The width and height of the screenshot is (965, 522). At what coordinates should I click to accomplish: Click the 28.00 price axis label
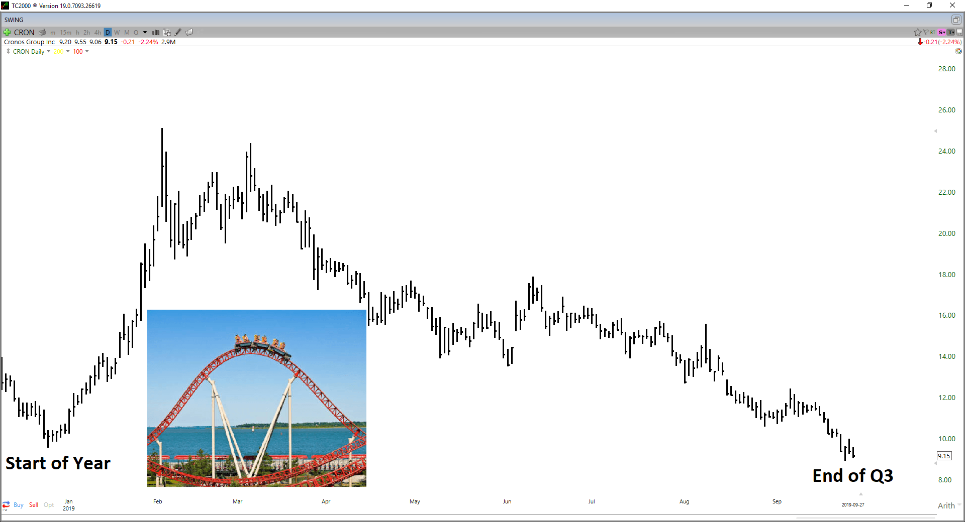tap(946, 69)
